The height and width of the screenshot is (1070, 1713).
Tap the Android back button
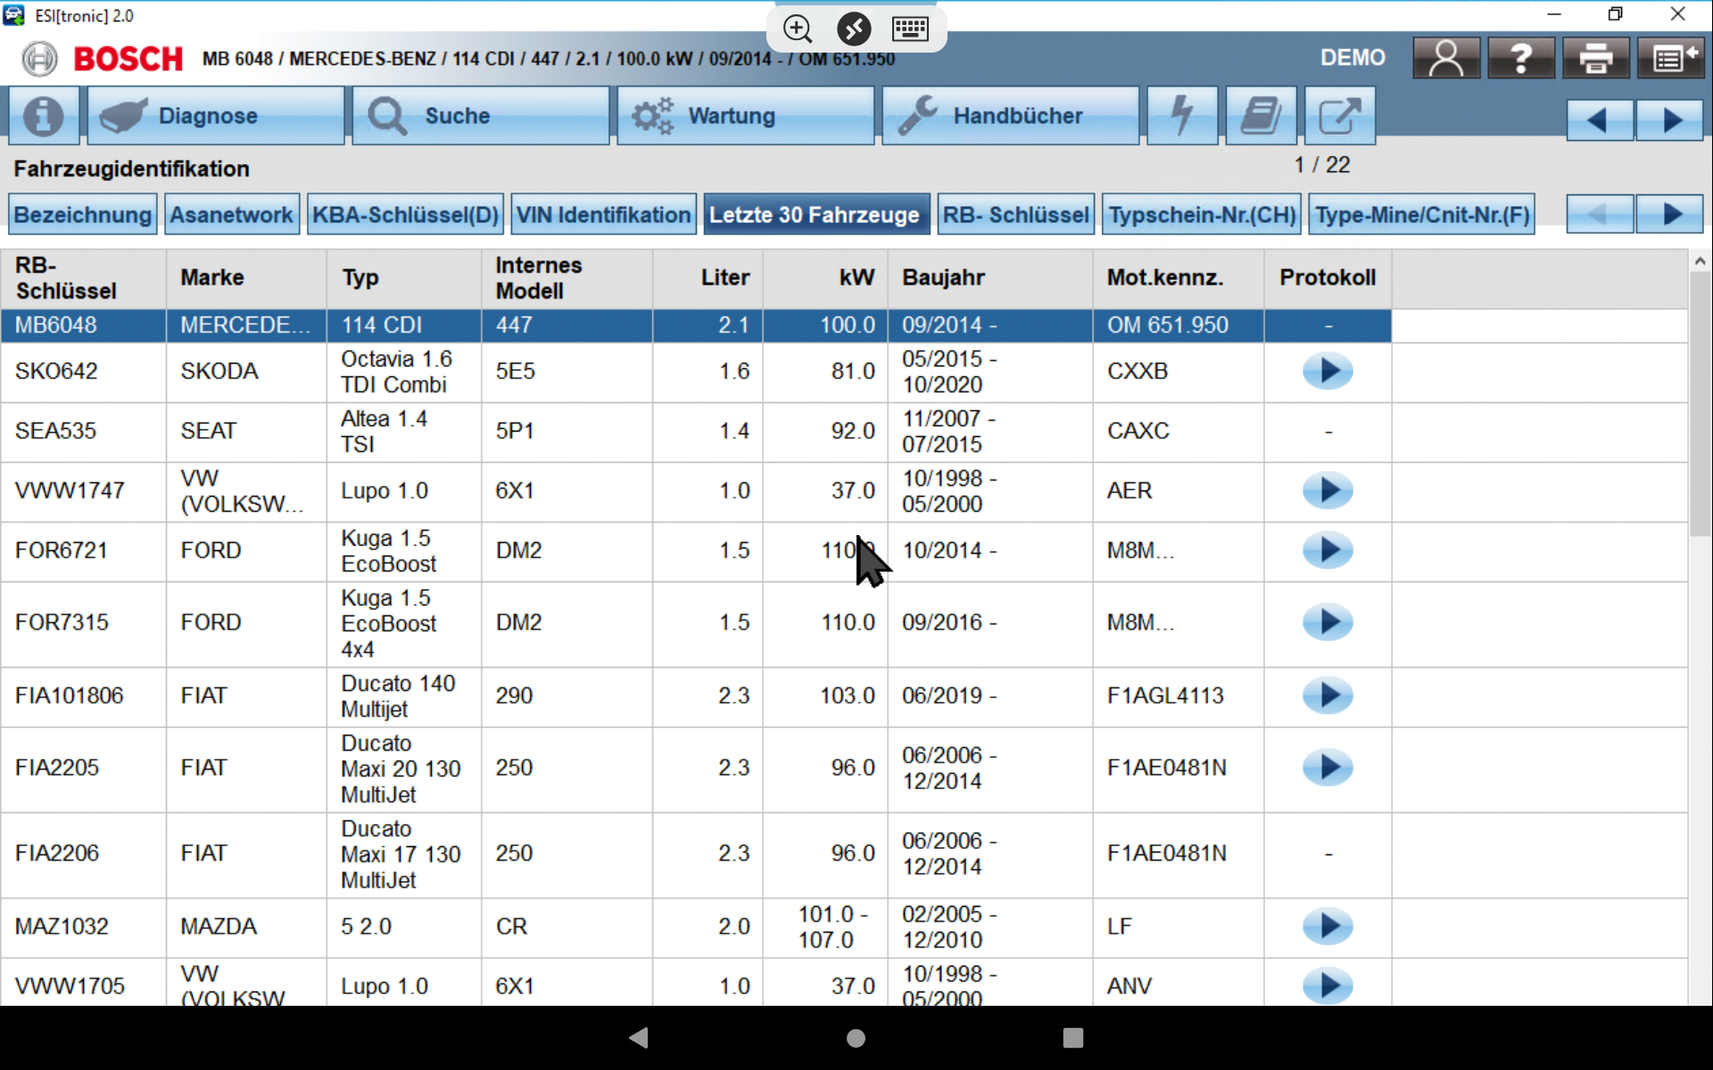[639, 1038]
